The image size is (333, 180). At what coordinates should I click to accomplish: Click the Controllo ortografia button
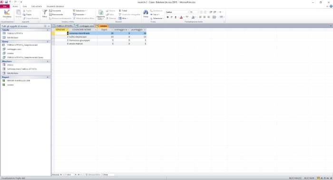129,14
